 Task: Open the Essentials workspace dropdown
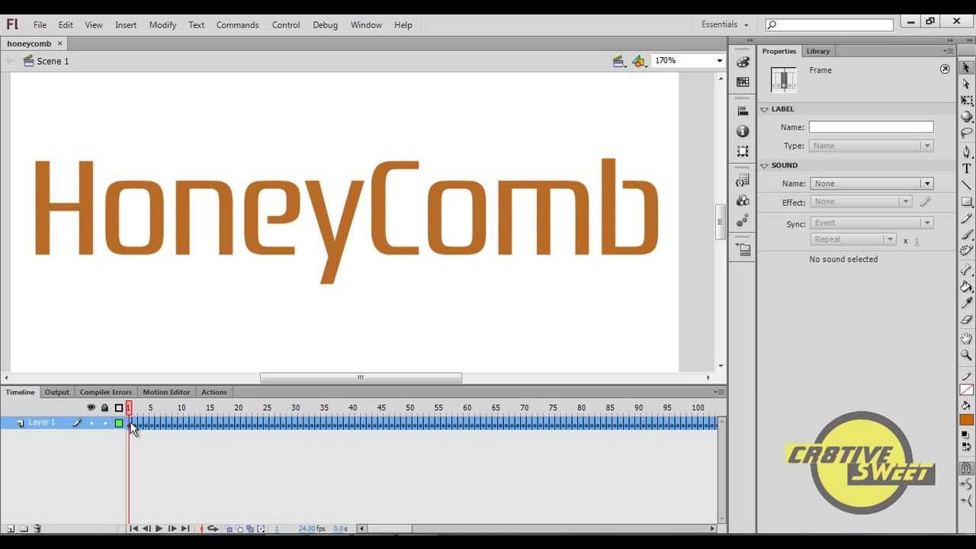tap(725, 24)
